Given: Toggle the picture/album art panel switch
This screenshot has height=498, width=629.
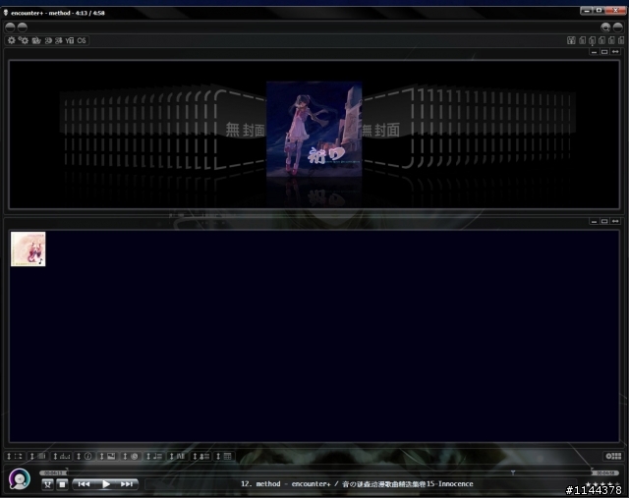Looking at the screenshot, I should coord(108,457).
